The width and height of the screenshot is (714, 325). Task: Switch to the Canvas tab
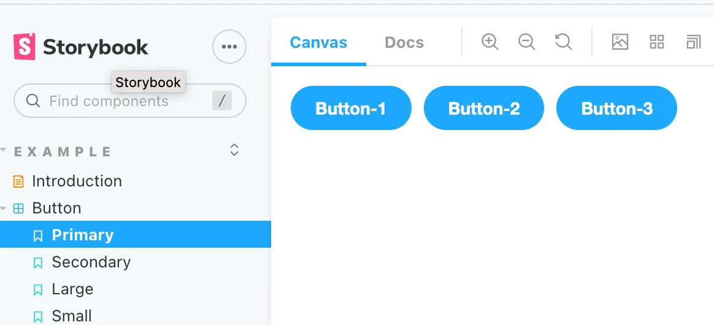[318, 43]
